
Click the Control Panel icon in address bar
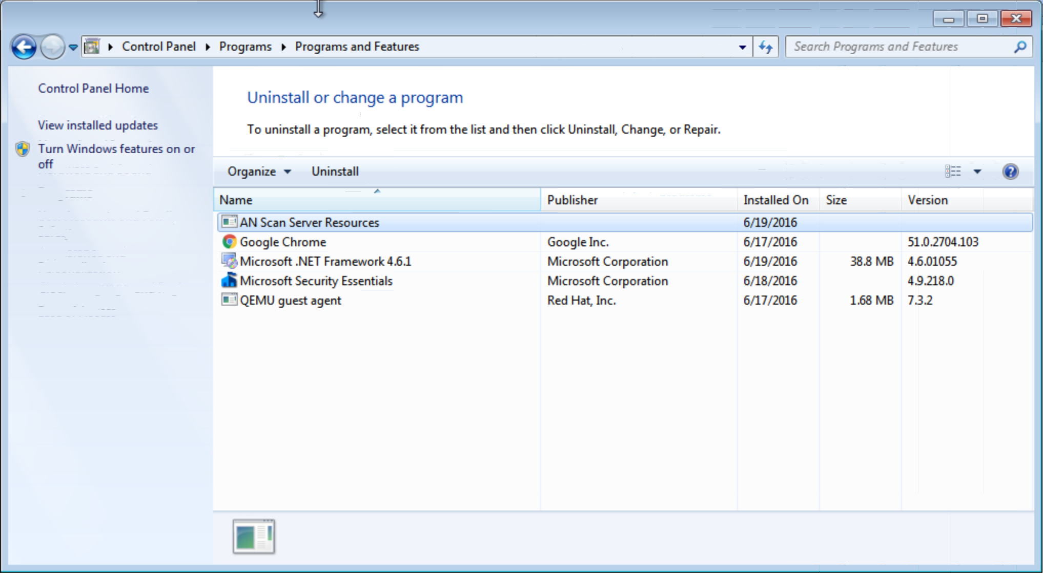coord(92,47)
